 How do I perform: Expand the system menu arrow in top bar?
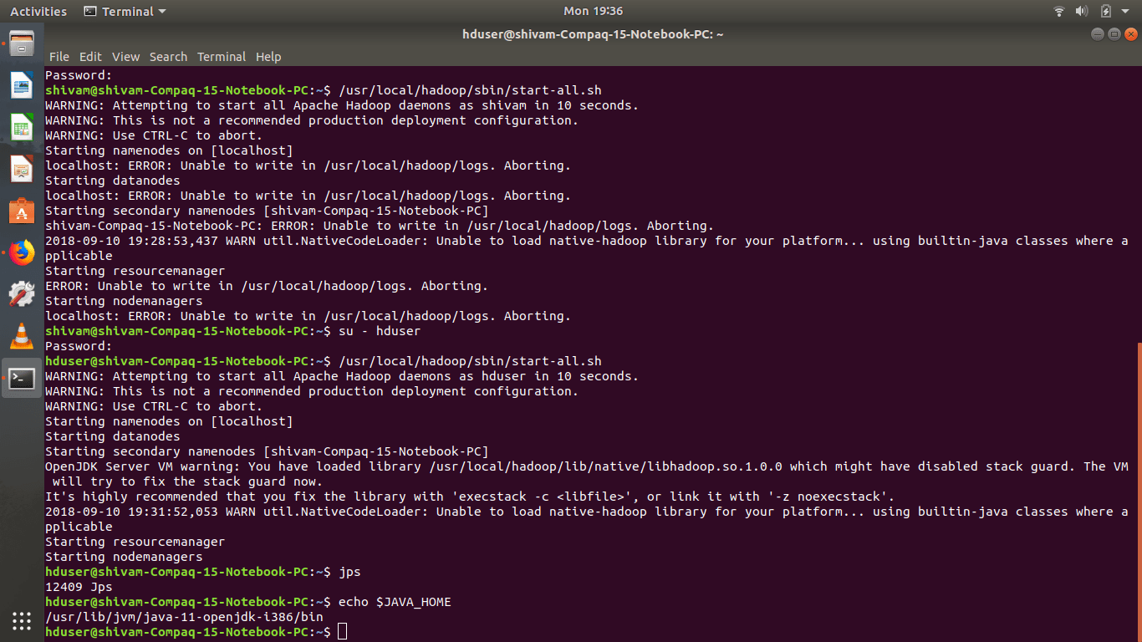[1127, 12]
